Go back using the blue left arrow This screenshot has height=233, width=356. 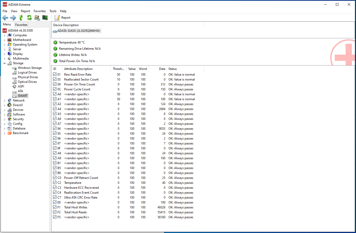(5, 18)
